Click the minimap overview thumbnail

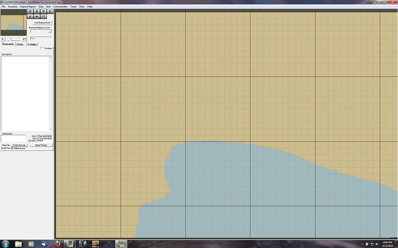[13, 22]
